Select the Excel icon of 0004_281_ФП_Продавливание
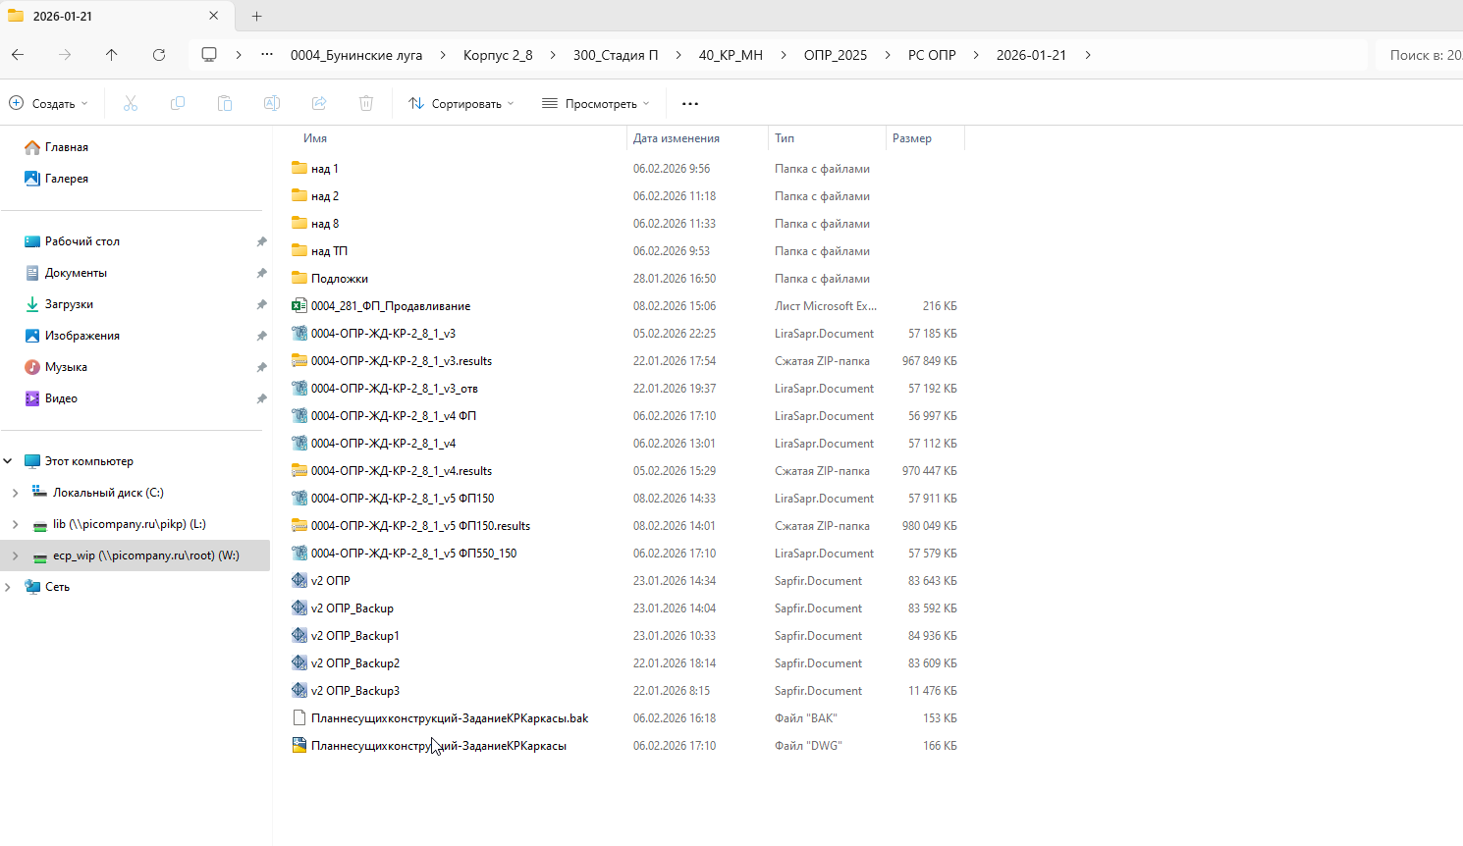The height and width of the screenshot is (846, 1463). (299, 305)
